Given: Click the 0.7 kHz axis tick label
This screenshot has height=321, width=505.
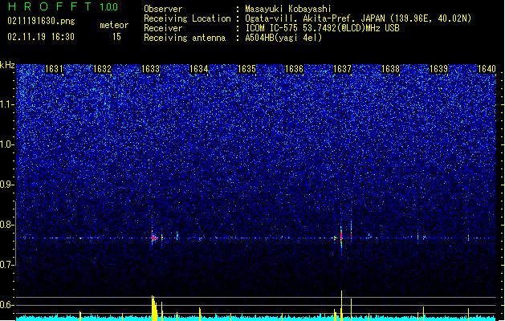Looking at the screenshot, I should pyautogui.click(x=6, y=265).
